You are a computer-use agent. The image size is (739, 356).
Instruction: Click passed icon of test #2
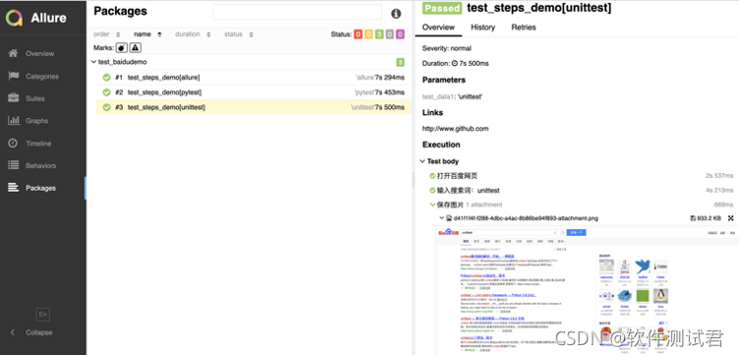click(x=106, y=92)
